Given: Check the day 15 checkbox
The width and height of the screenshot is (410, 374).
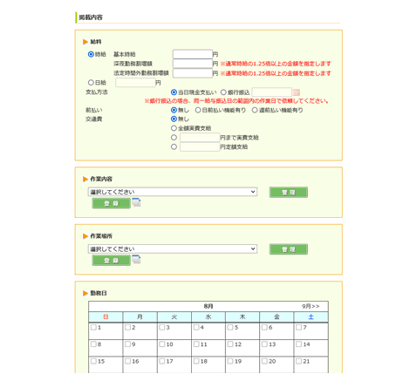Looking at the screenshot, I should (93, 361).
